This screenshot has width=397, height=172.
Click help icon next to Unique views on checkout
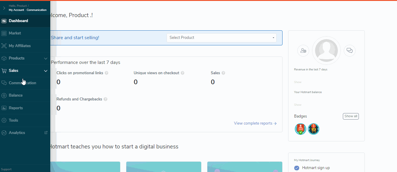coord(183,73)
